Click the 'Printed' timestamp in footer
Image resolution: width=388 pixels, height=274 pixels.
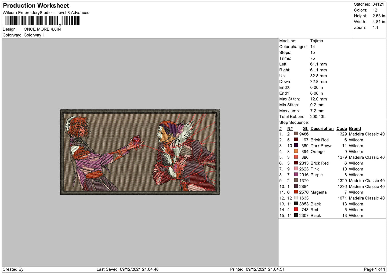coord(257,269)
